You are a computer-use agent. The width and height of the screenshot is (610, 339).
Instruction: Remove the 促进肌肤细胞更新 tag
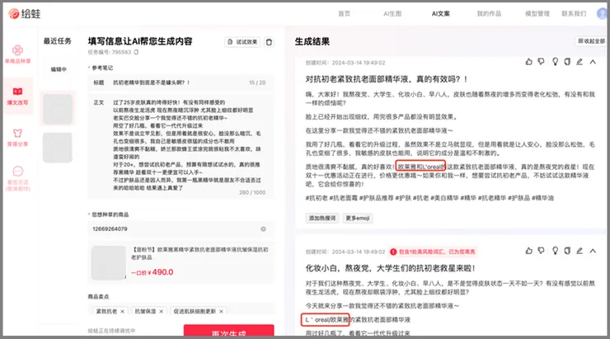coord(221,311)
